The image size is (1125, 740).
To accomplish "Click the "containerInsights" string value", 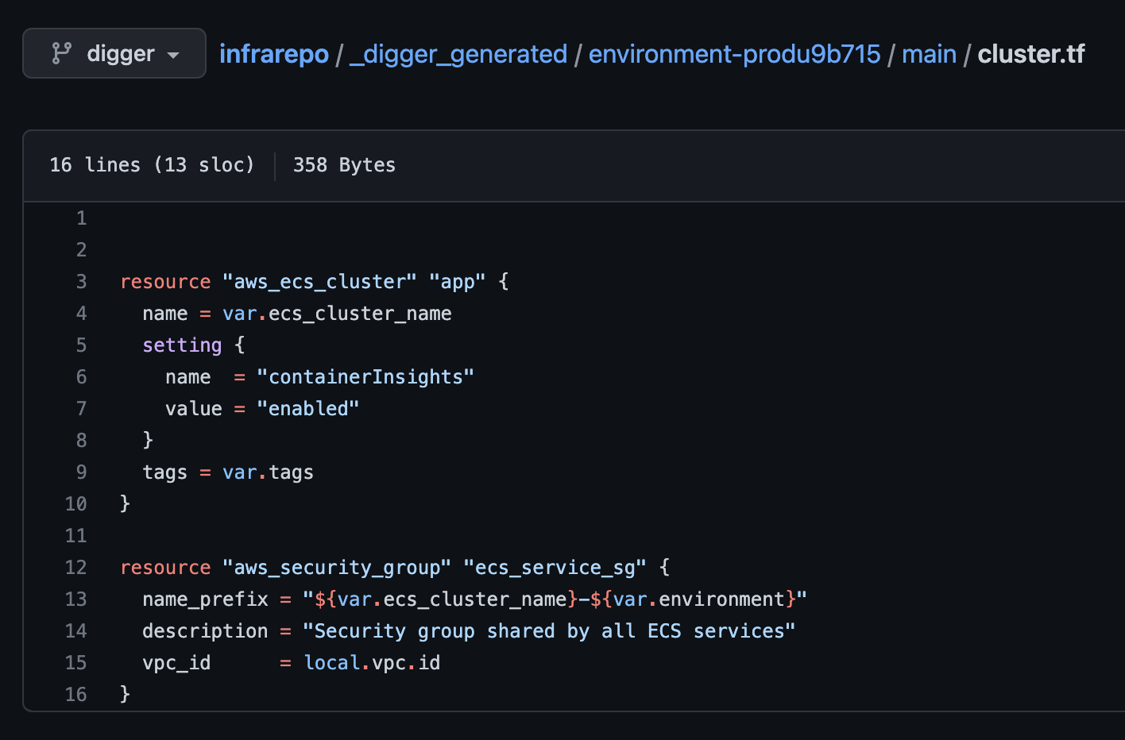I will (365, 377).
